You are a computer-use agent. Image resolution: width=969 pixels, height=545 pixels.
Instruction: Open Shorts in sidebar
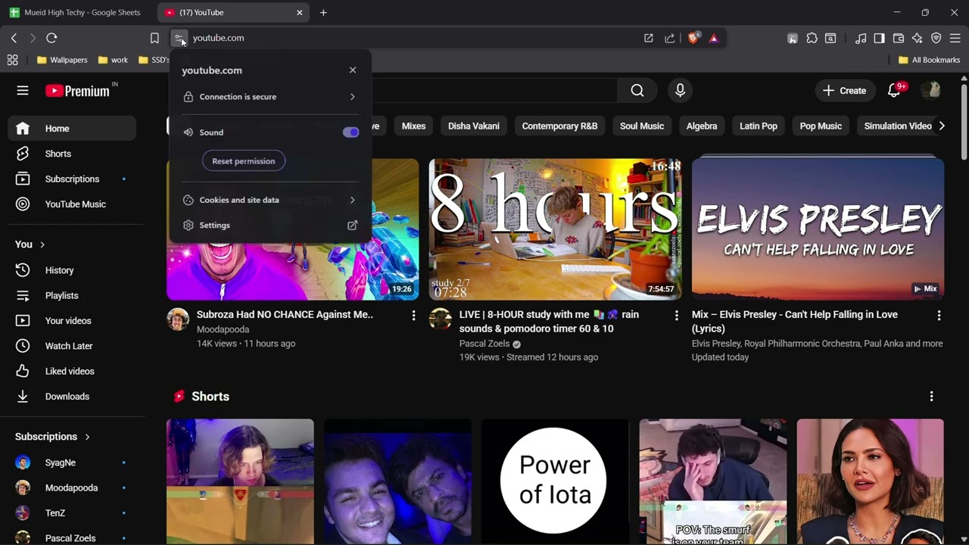click(72, 154)
